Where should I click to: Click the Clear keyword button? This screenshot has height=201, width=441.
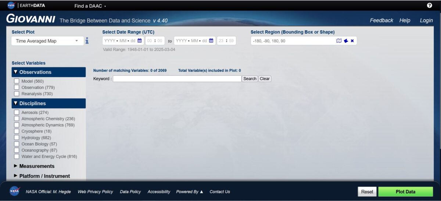(x=265, y=79)
